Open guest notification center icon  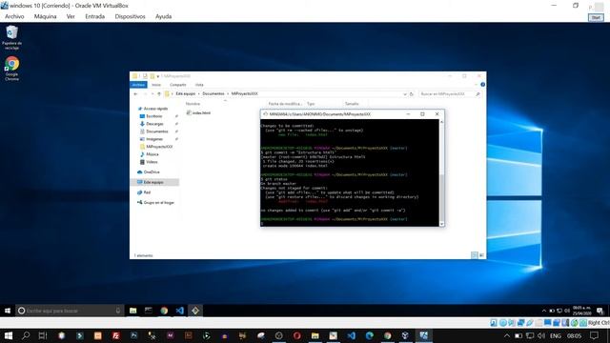[x=600, y=311]
